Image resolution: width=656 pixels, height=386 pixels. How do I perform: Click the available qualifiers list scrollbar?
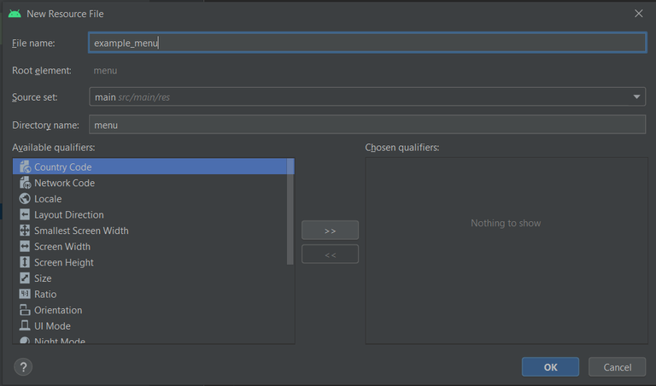point(290,212)
